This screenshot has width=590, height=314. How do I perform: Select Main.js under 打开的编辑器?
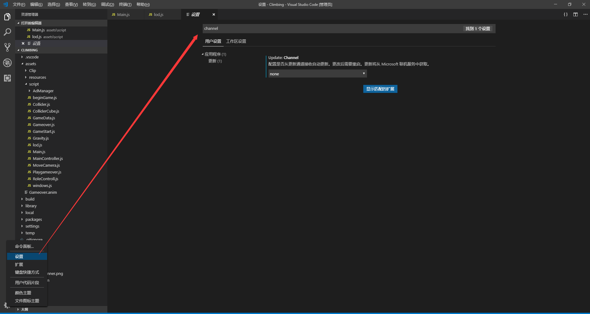(38, 30)
